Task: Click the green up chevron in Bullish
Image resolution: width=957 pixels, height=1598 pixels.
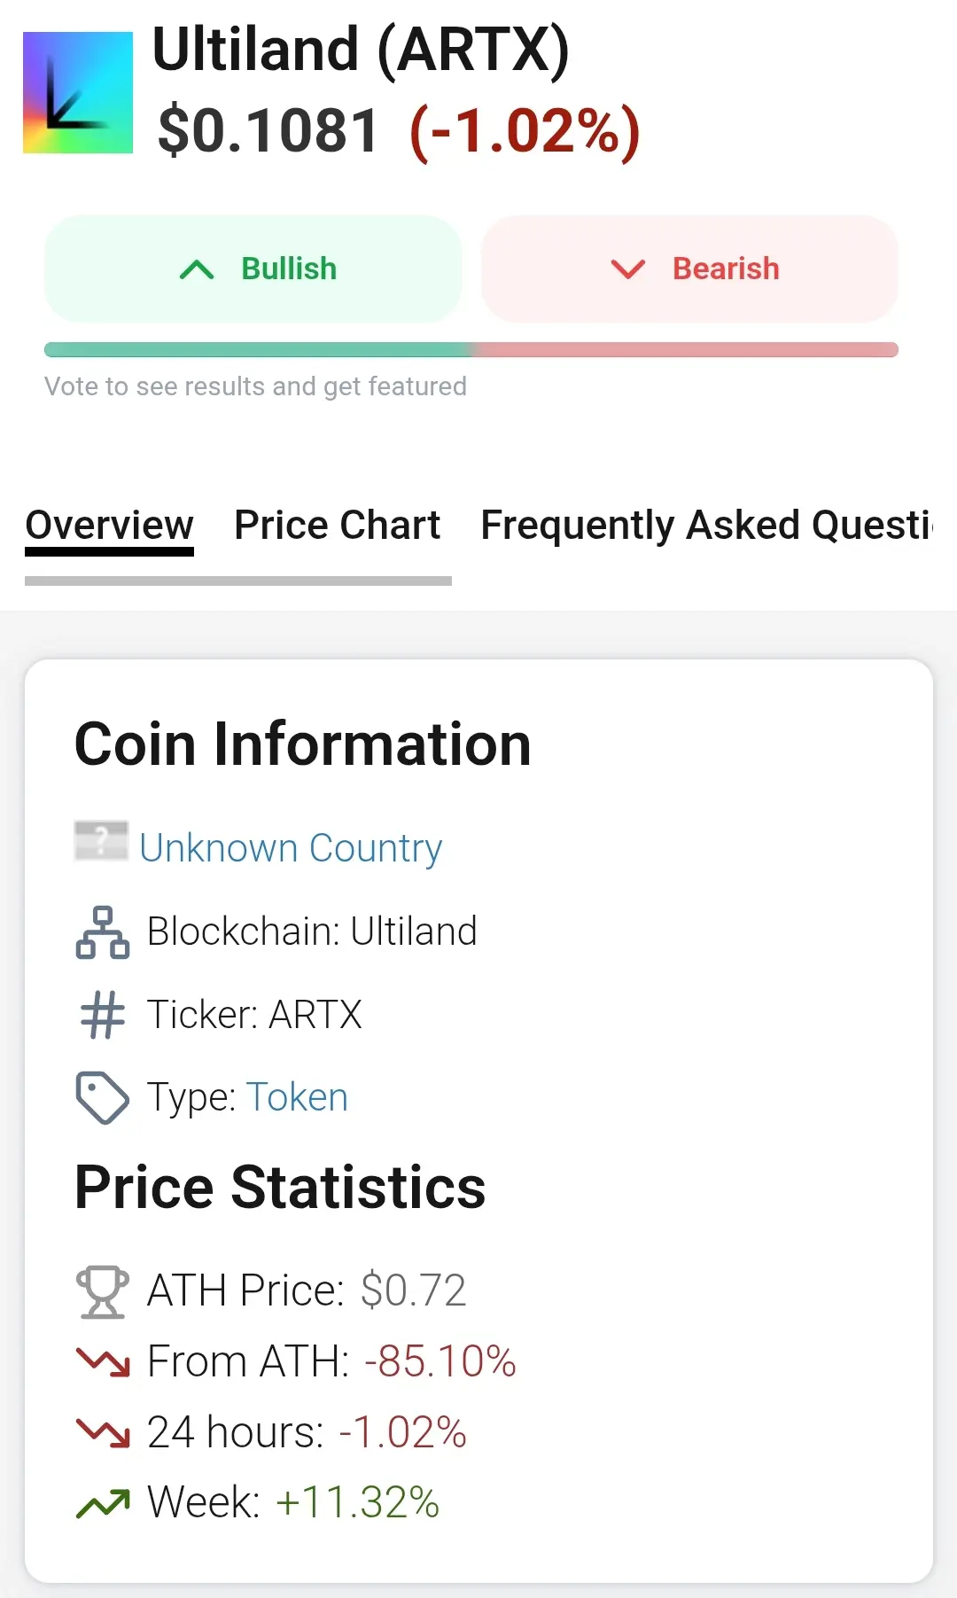Action: point(197,269)
